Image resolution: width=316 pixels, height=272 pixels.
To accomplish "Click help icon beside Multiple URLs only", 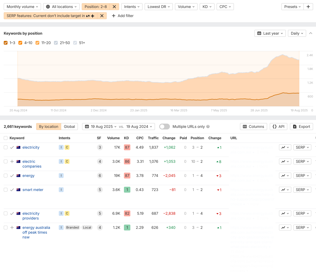I will pos(208,127).
